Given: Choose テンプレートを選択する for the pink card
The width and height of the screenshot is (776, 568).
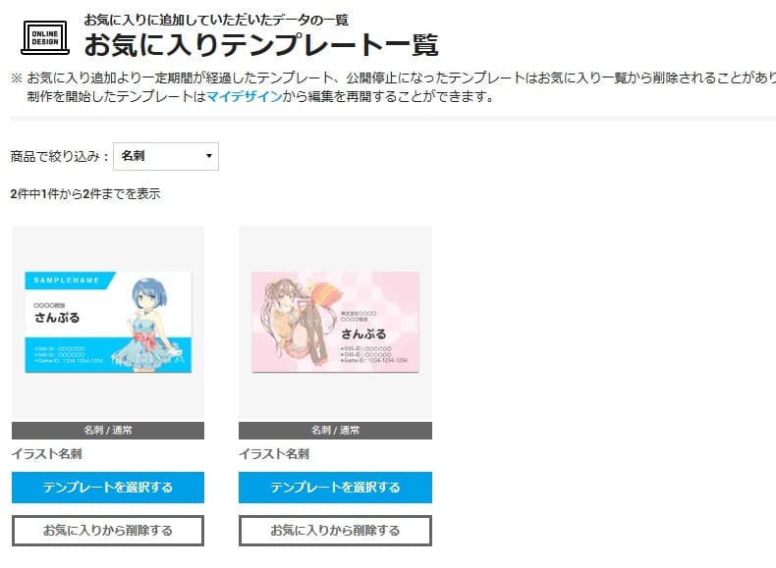Looking at the screenshot, I should 335,488.
